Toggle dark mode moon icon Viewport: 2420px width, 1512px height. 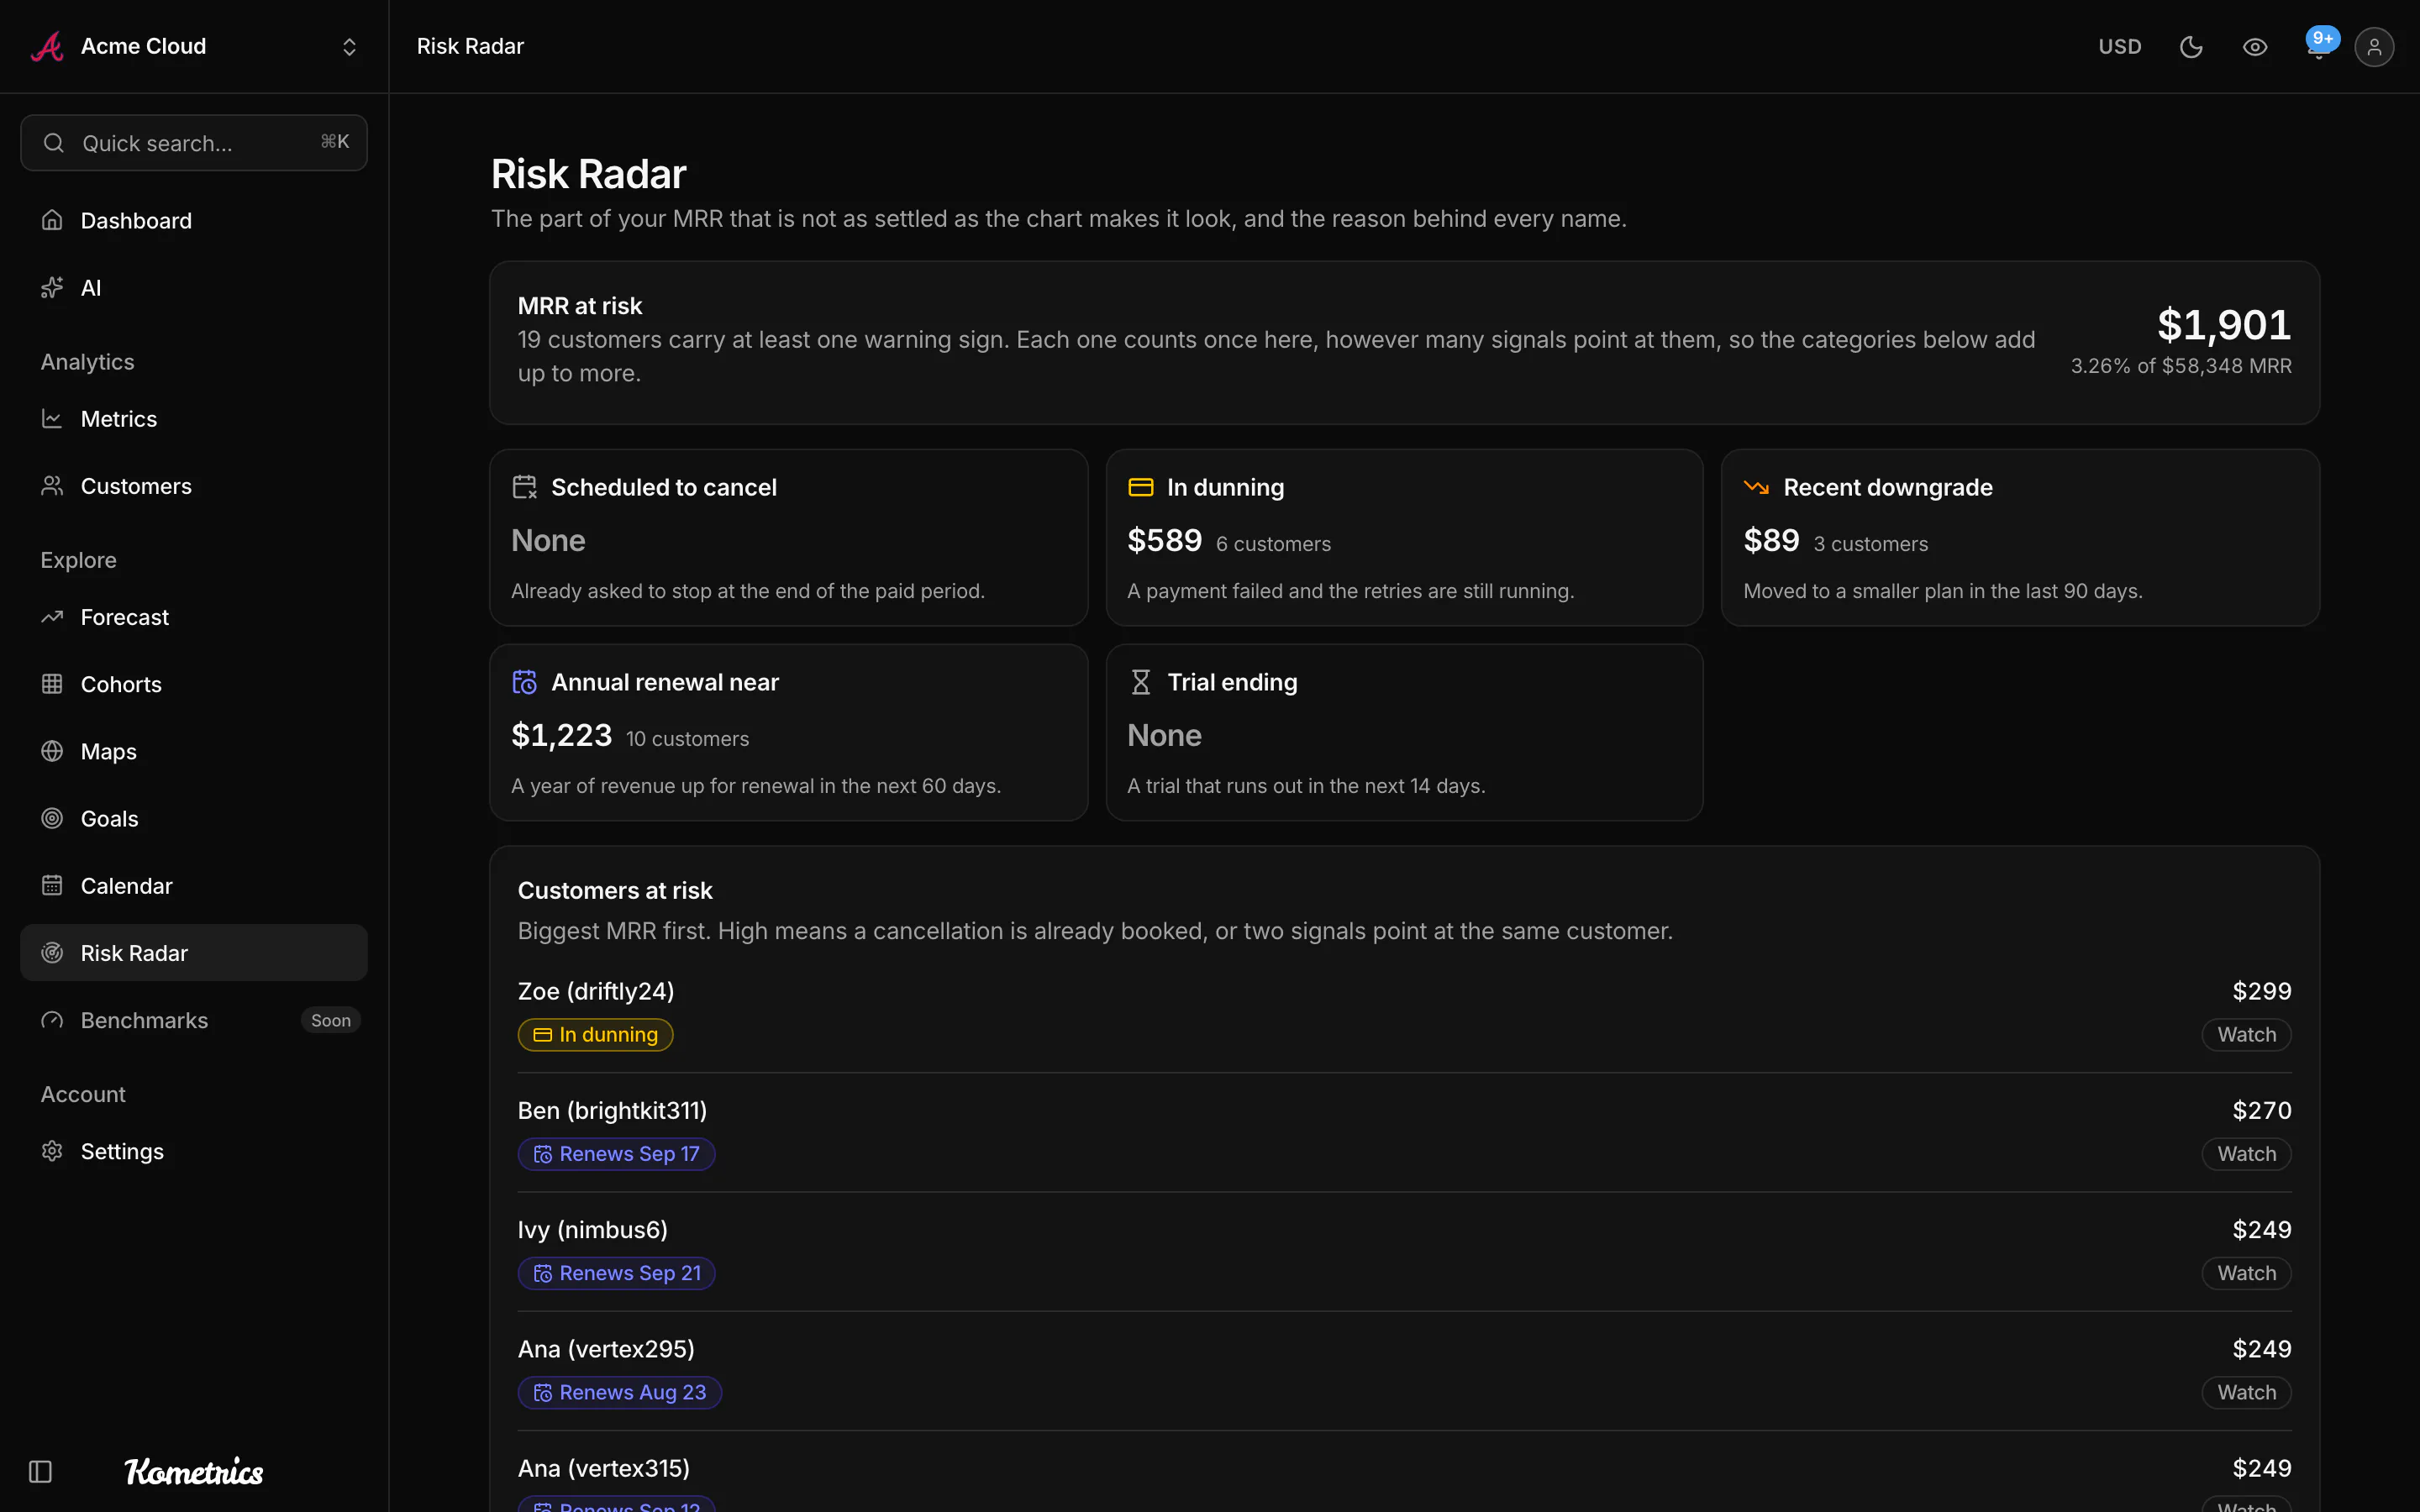pos(2191,47)
